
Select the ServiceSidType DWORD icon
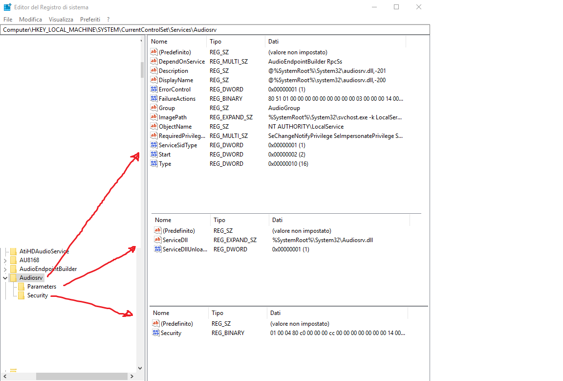153,145
